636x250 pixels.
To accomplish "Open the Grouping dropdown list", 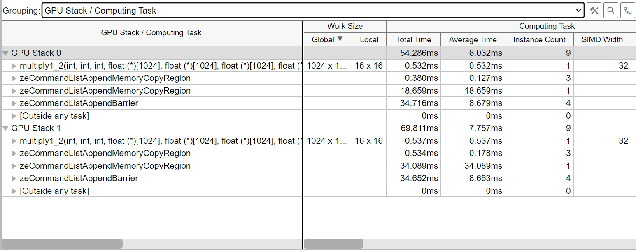I will [579, 11].
